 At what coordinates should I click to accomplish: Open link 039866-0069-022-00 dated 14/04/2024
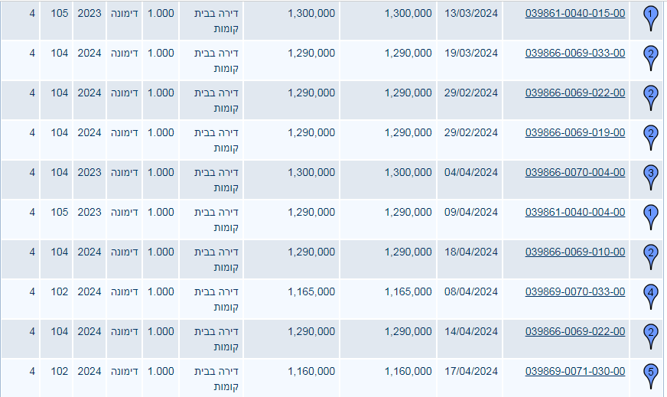pos(575,331)
